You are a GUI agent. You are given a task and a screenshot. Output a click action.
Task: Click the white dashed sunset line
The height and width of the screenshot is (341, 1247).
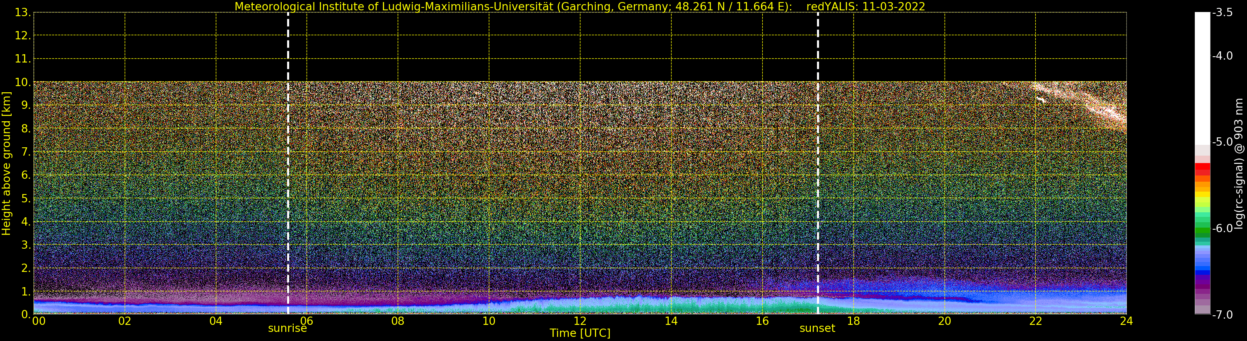(818, 163)
